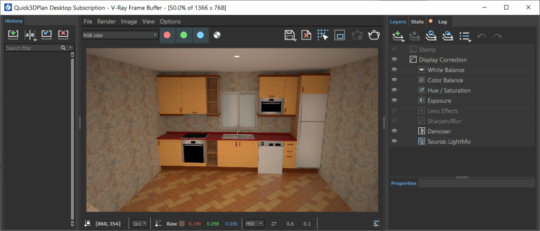Toggle the green channel button
This screenshot has height=231, width=540.
pos(184,35)
